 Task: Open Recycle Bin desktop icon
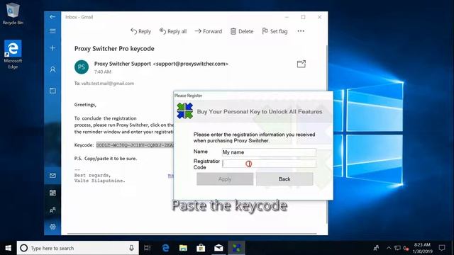(13, 13)
